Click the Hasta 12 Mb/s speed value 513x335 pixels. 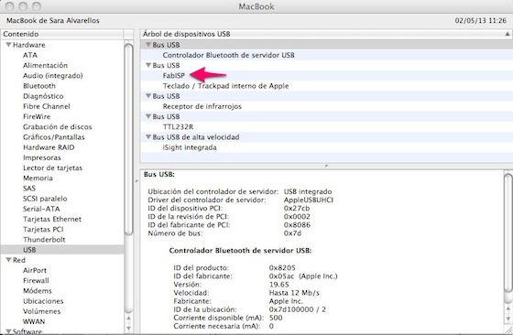click(x=294, y=293)
